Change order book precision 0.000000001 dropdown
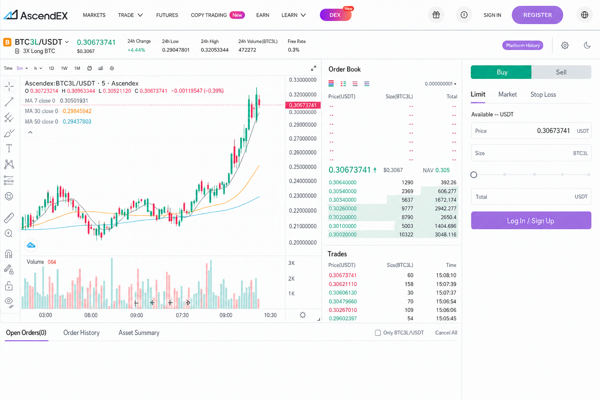 click(x=441, y=84)
